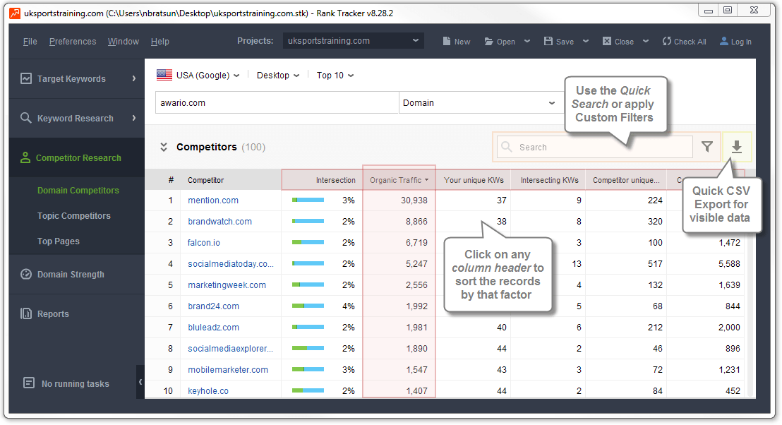
Task: Open the brandwatch.com competitor link
Action: 219,221
